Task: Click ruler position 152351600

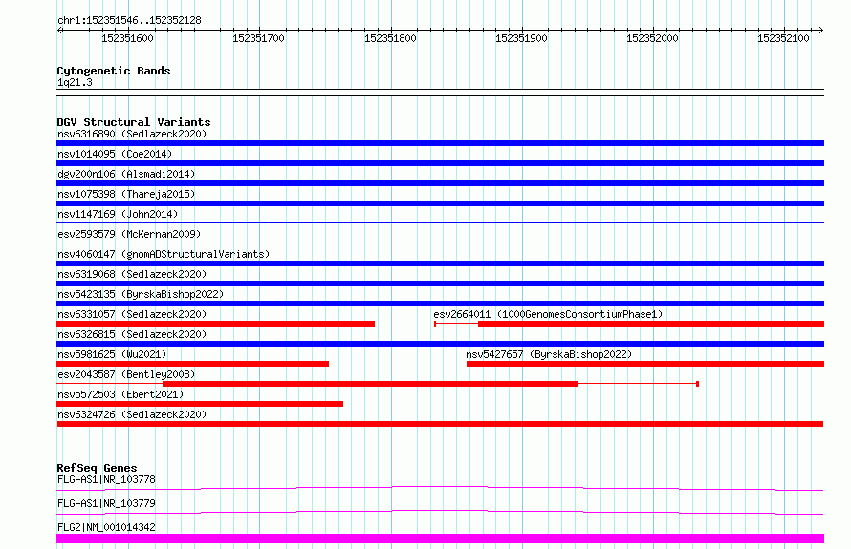Action: pyautogui.click(x=127, y=38)
